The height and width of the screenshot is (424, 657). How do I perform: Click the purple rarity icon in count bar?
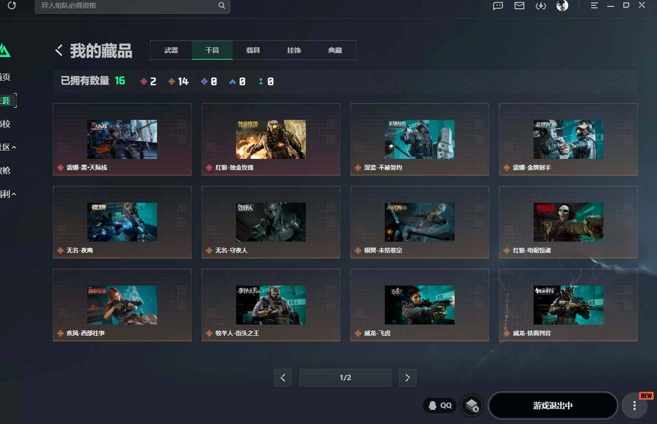pyautogui.click(x=204, y=81)
